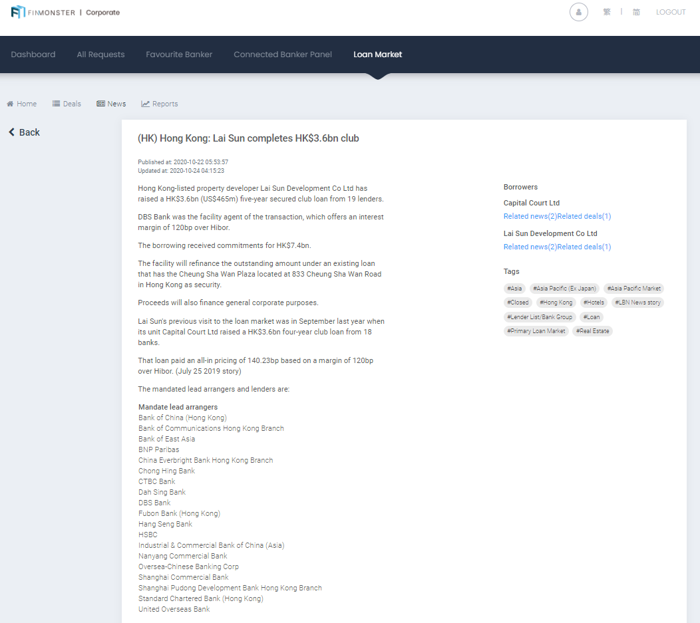This screenshot has height=623, width=700.
Task: Log out via LOGOUT link
Action: click(671, 12)
